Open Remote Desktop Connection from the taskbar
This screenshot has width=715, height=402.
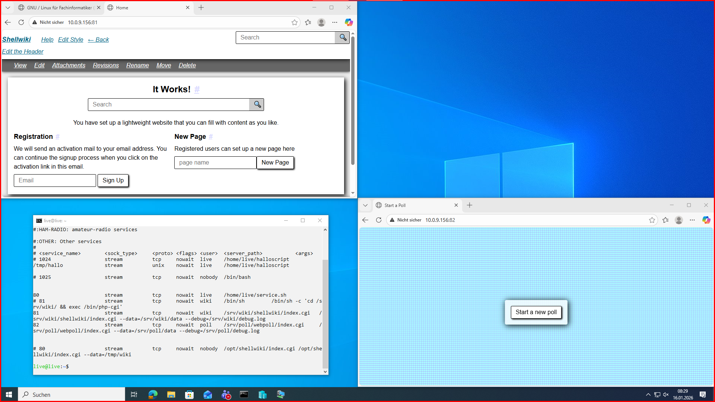(x=280, y=394)
